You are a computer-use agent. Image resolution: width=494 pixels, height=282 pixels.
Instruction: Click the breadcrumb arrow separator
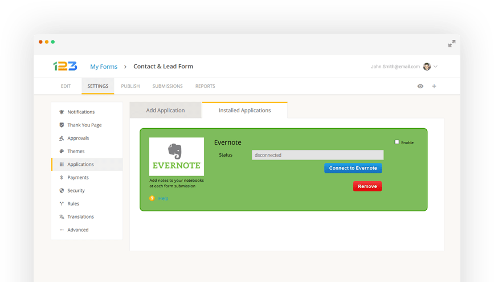coord(125,67)
